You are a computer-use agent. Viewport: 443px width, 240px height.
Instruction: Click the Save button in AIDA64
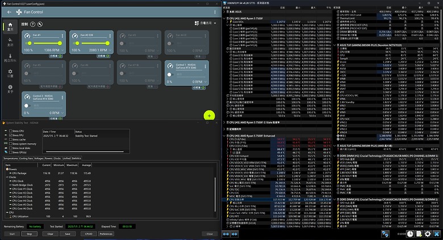pyautogui.click(x=68, y=234)
